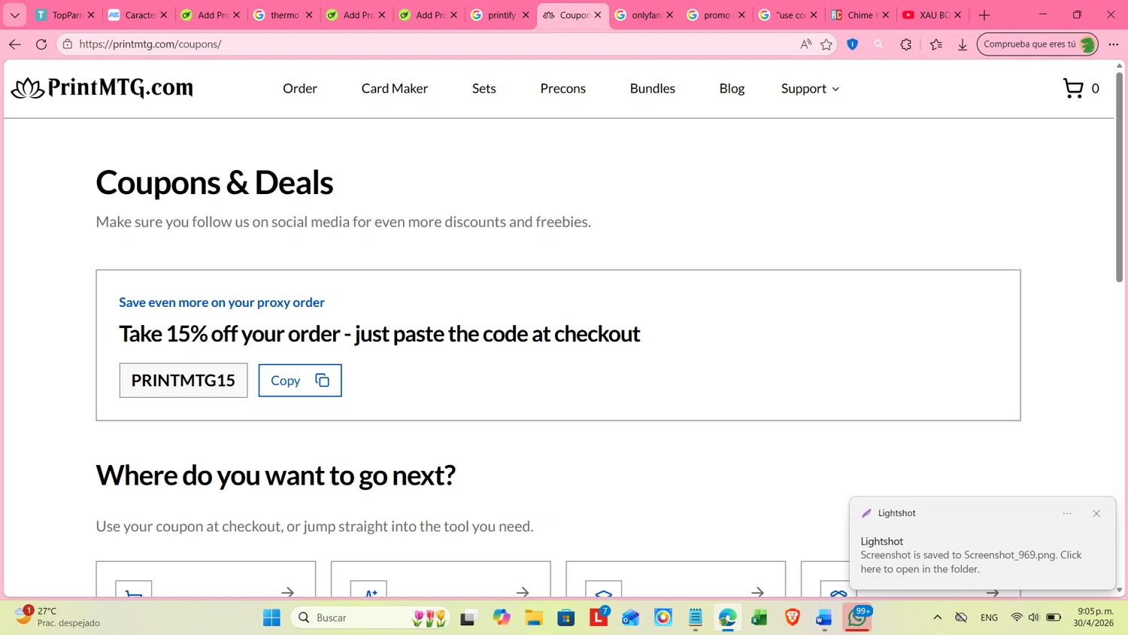Launch Brave browser from the taskbar
This screenshot has width=1128, height=635.
792,618
